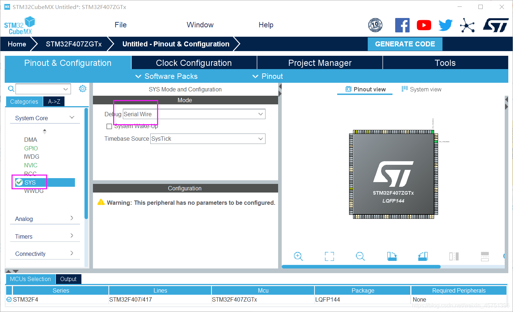Switch to the Tools tab
This screenshot has height=312, width=513.
coord(445,63)
